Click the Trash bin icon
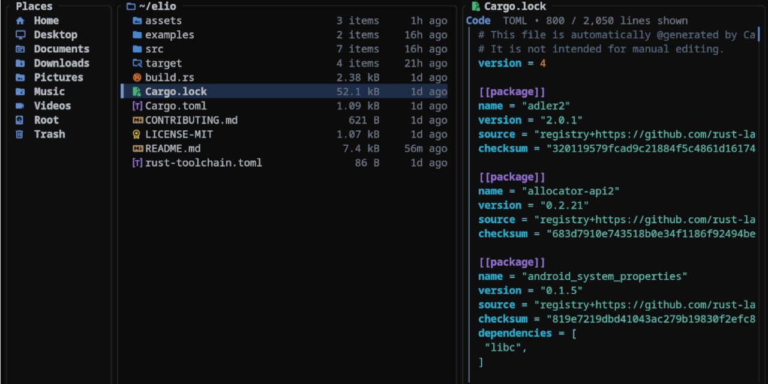The image size is (768, 384). (20, 134)
